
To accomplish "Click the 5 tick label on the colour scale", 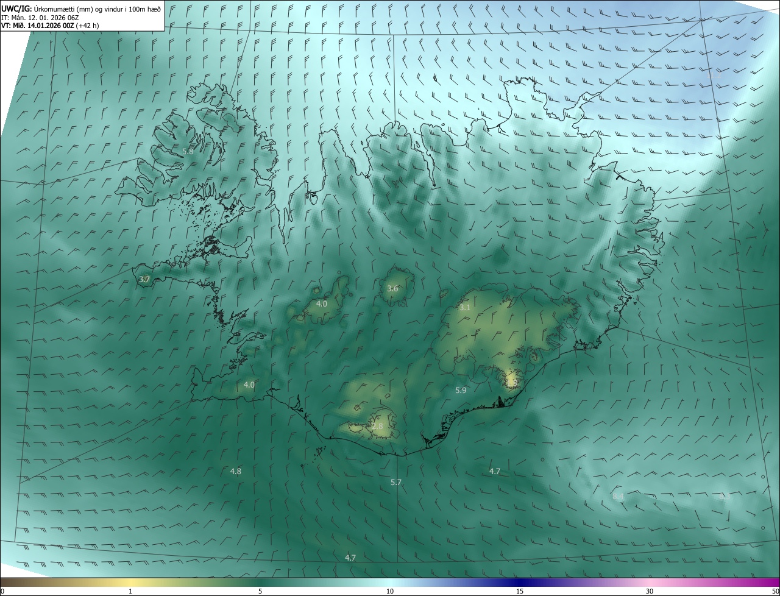I will click(260, 592).
